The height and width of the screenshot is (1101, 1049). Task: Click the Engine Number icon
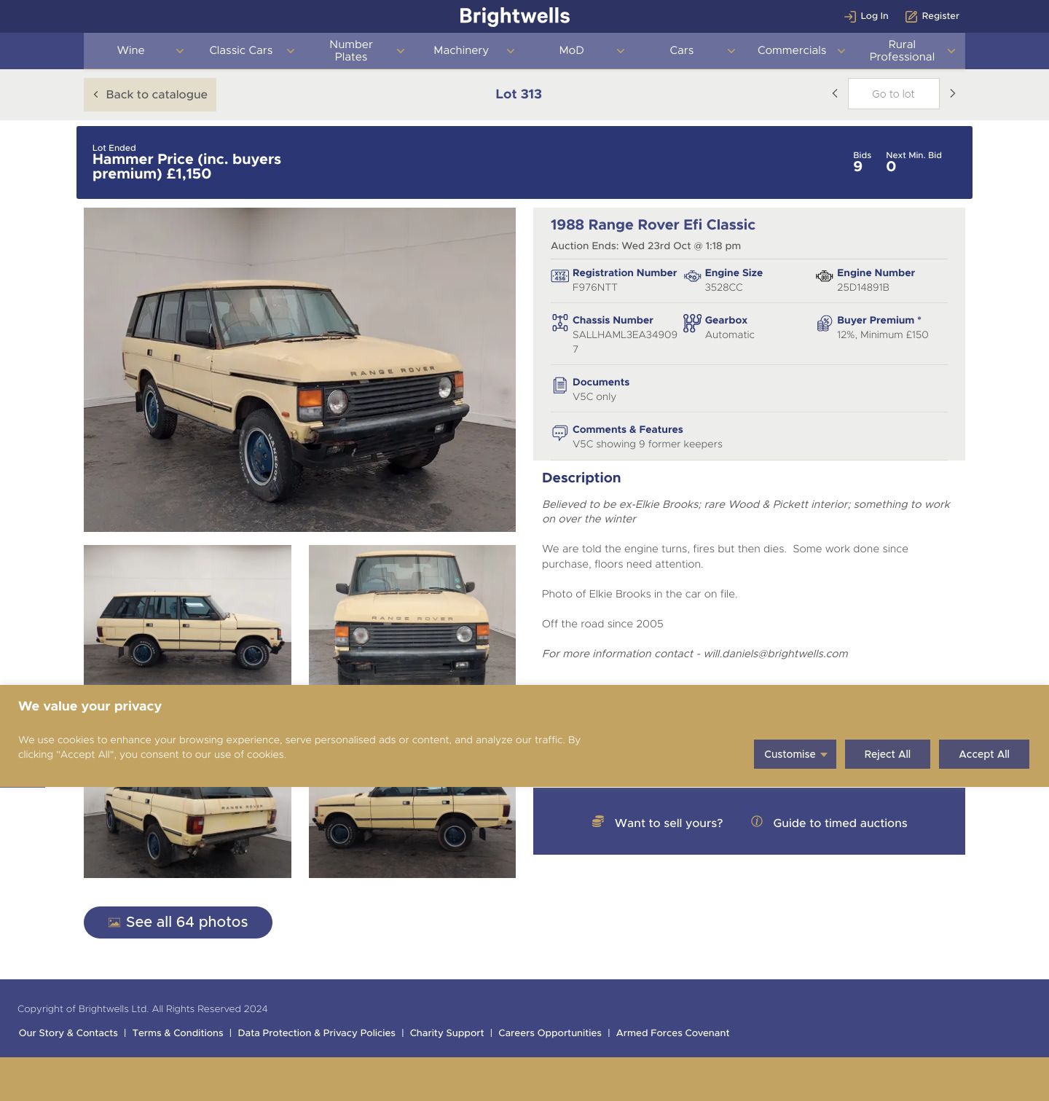824,276
